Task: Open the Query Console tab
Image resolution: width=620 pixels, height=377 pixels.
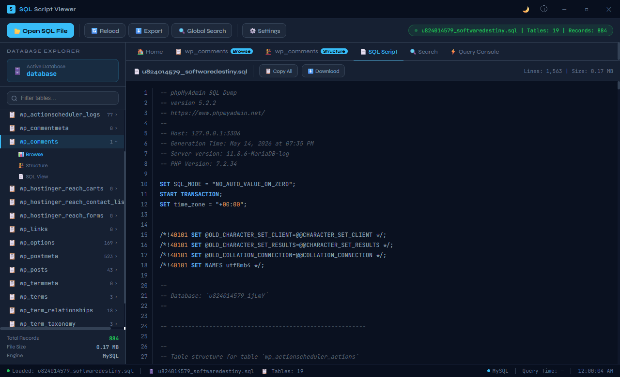Action: [474, 51]
